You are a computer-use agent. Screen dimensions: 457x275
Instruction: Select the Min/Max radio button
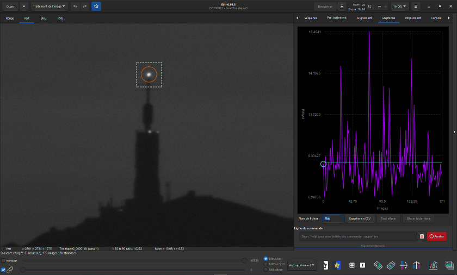coord(265,259)
